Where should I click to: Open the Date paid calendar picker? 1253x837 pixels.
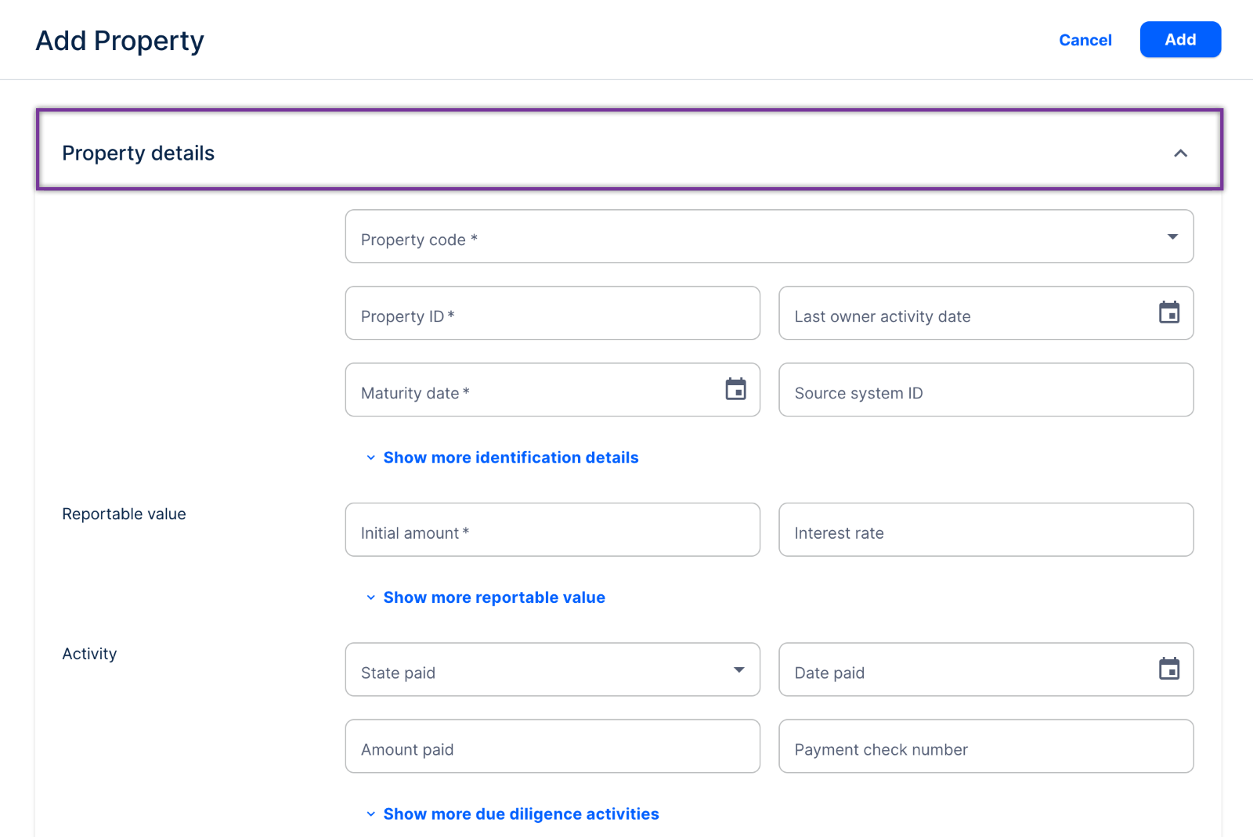pos(1169,669)
